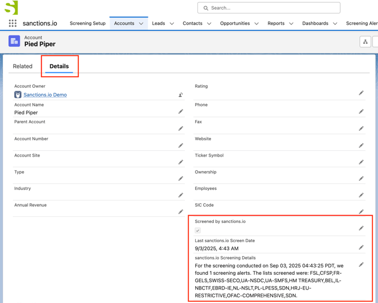Edit Last Screen Date pencil icon
Viewport: 378px width, 303px height.
click(x=361, y=247)
